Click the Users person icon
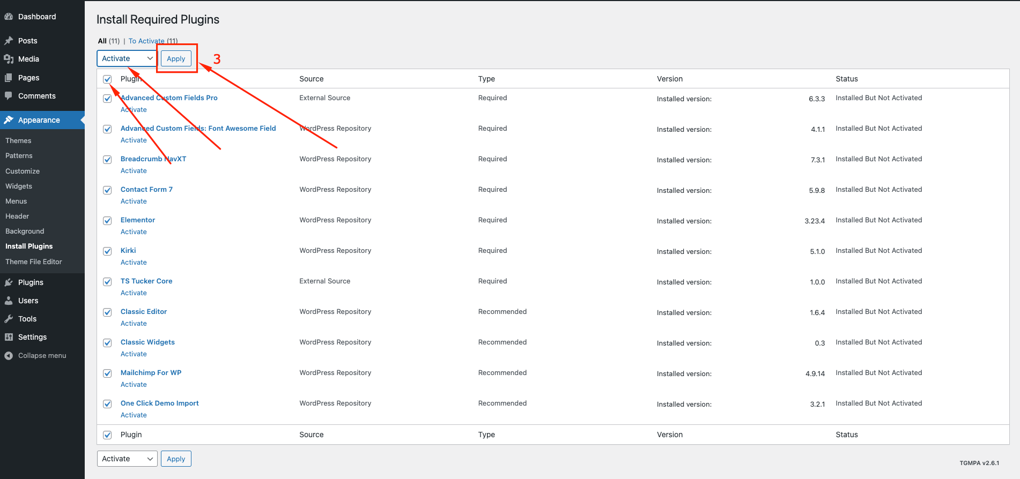The height and width of the screenshot is (479, 1020). [x=9, y=301]
